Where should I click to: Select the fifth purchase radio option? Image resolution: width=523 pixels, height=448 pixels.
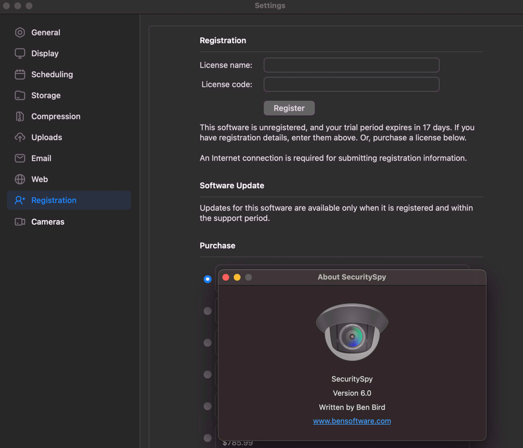(208, 406)
